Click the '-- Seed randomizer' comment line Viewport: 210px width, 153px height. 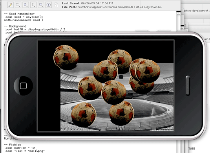click(19, 14)
